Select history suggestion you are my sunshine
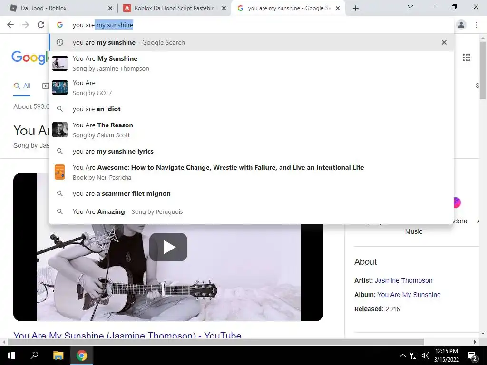 pos(251,42)
